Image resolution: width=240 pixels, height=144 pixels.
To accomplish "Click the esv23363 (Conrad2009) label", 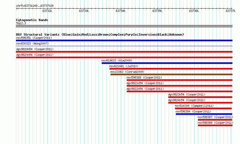I will pos(127,72).
